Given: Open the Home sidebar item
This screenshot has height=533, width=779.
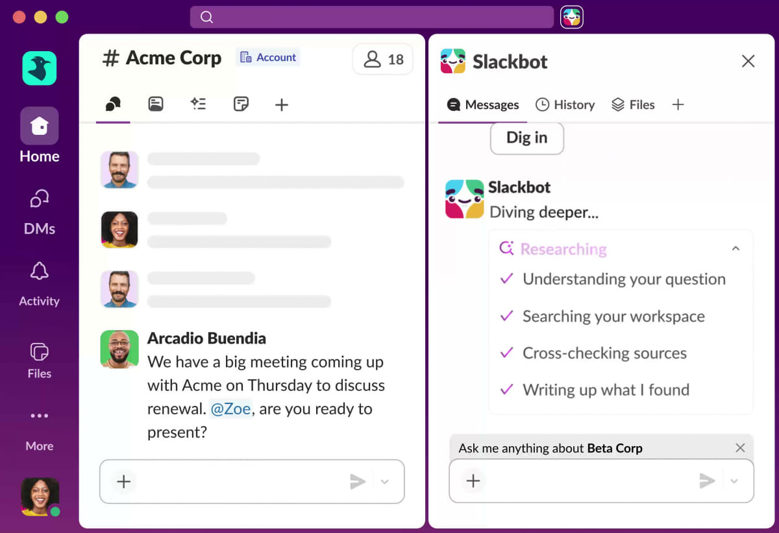Looking at the screenshot, I should [x=40, y=136].
